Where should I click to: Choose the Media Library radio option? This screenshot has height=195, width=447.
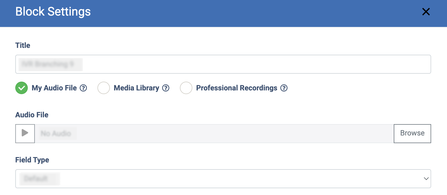pyautogui.click(x=104, y=88)
